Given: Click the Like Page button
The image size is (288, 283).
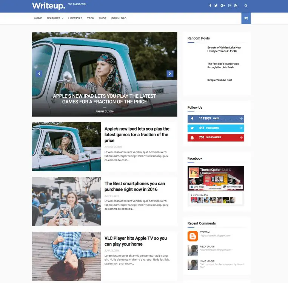Looking at the screenshot, I should [198, 187].
